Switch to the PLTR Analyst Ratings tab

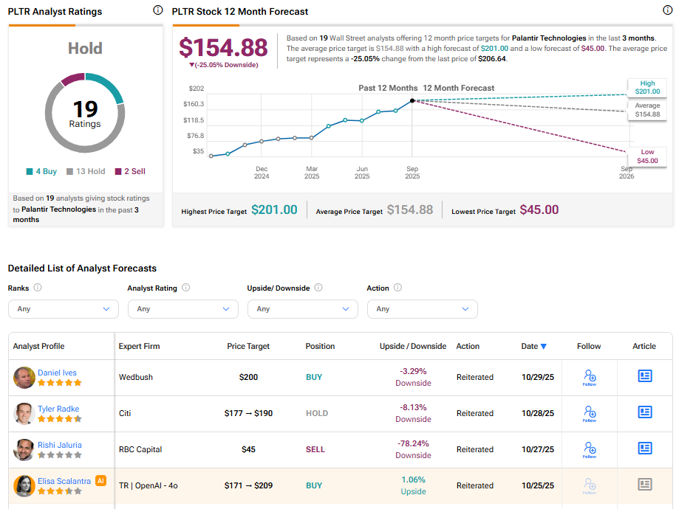55,11
